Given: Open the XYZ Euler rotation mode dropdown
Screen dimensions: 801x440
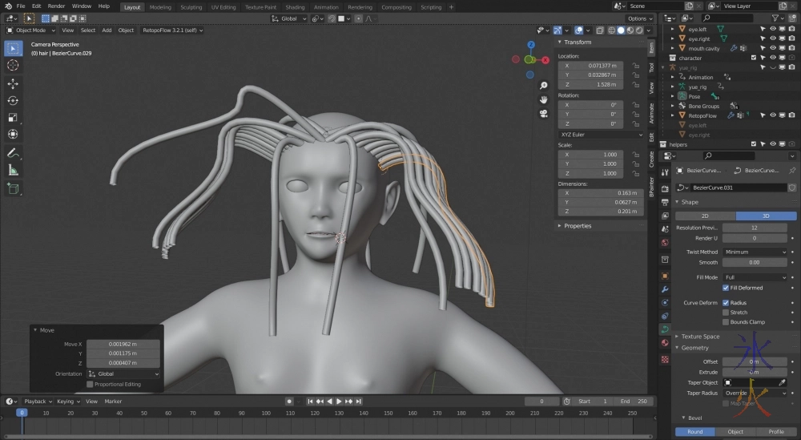Looking at the screenshot, I should (600, 135).
